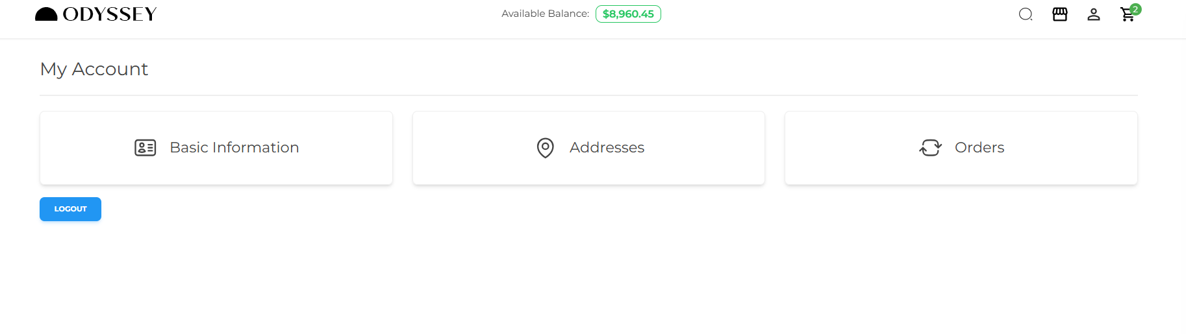Open the store shop icon
Image resolution: width=1186 pixels, height=334 pixels.
pos(1060,14)
